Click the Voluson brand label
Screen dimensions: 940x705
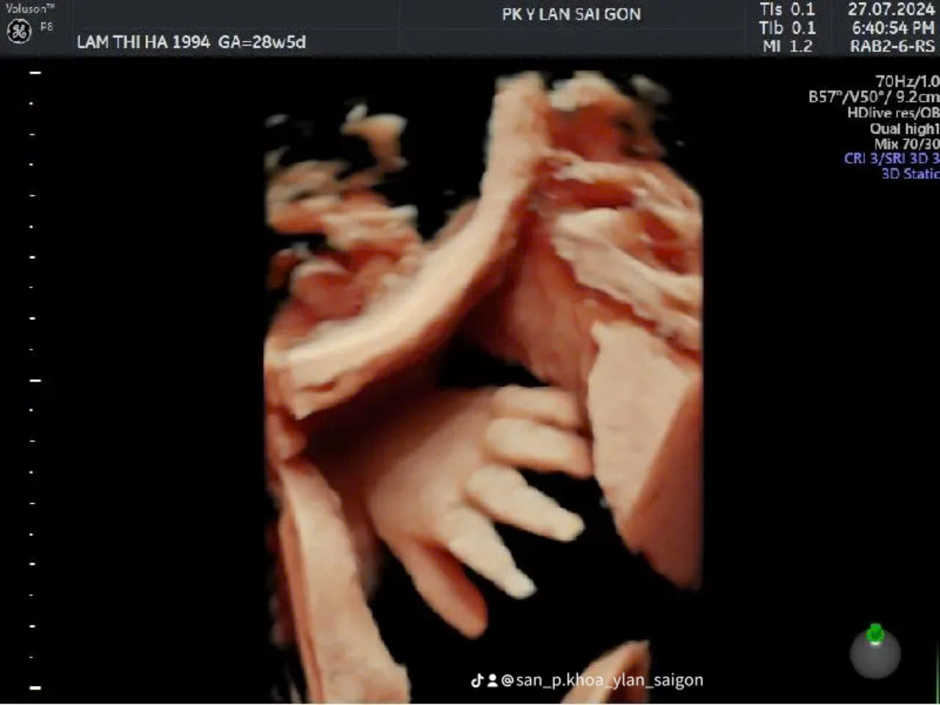click(29, 8)
